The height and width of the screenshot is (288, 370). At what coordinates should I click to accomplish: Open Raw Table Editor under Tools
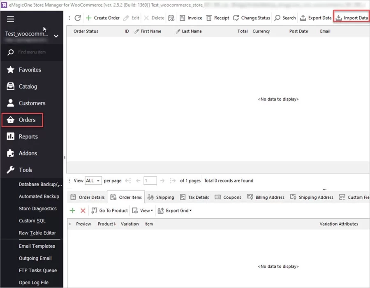38,233
